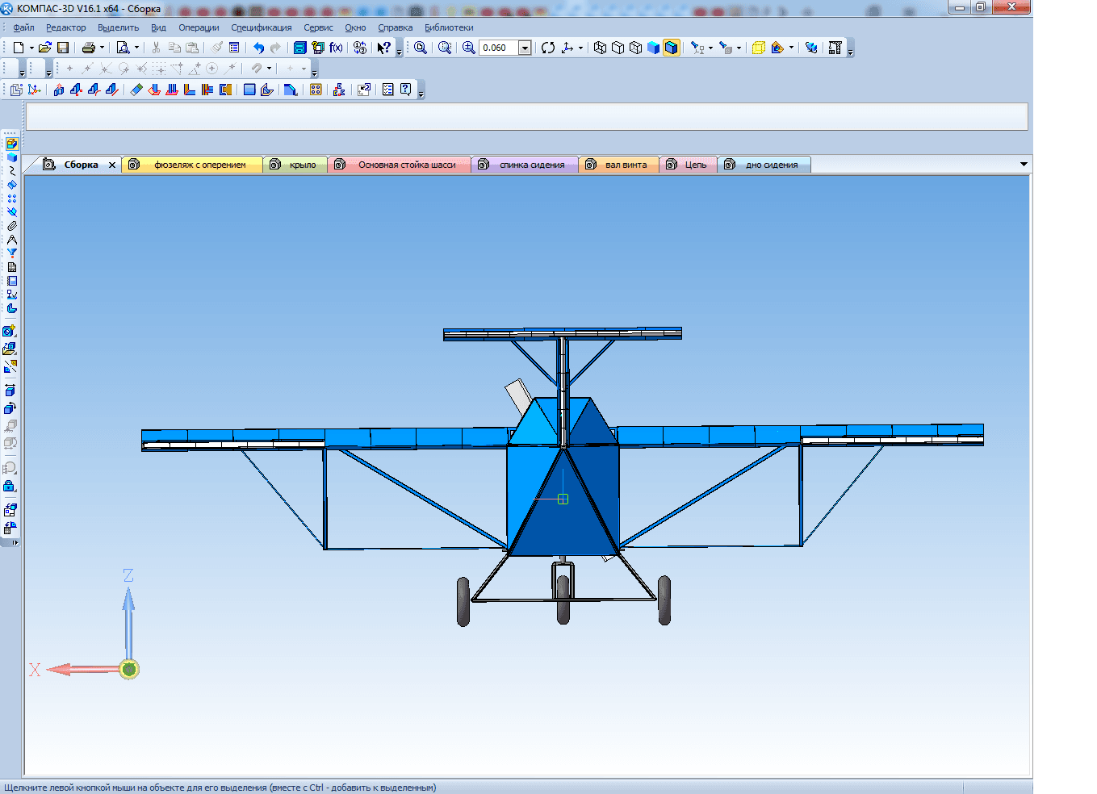Toggle Shaded display mode
This screenshot has height=794, width=1097.
654,48
